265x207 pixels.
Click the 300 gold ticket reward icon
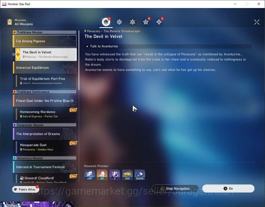coord(127,175)
